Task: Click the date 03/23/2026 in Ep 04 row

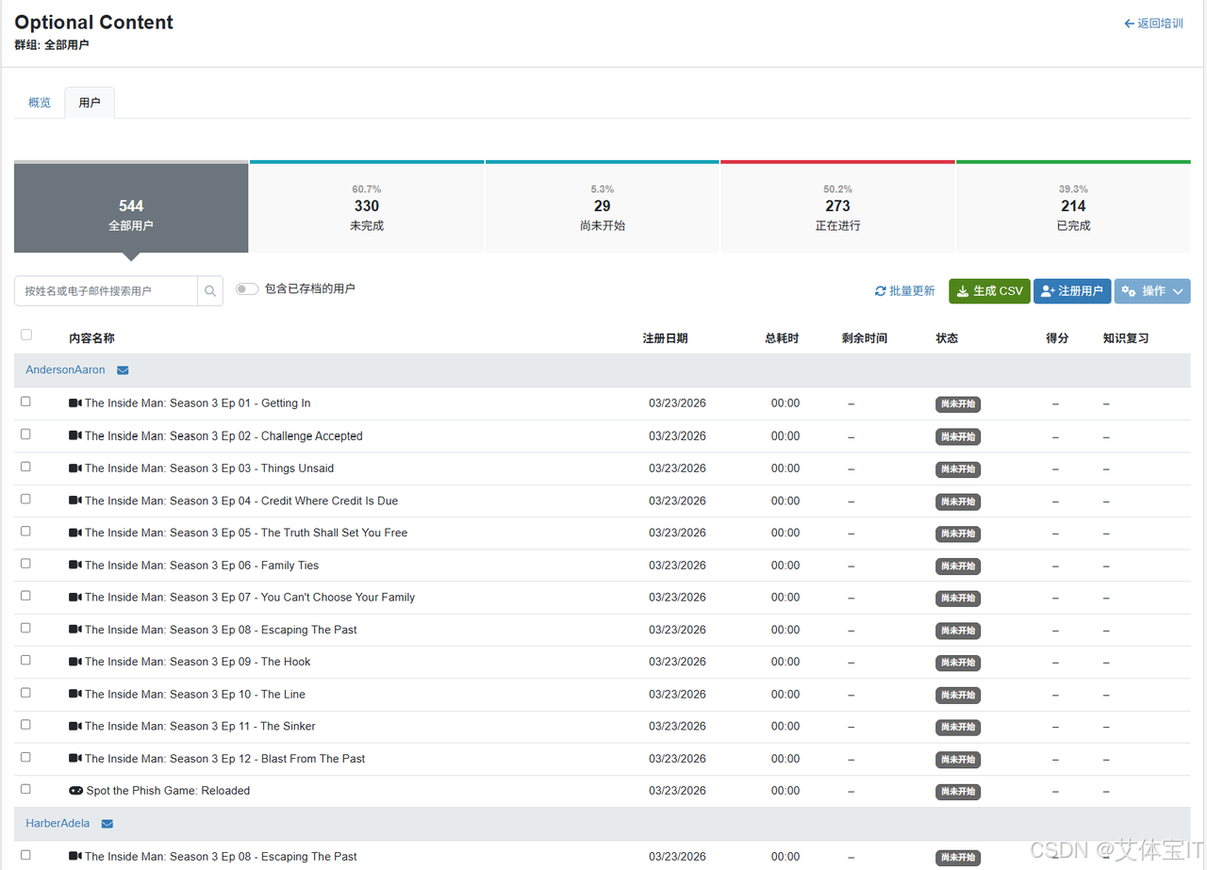Action: 677,501
